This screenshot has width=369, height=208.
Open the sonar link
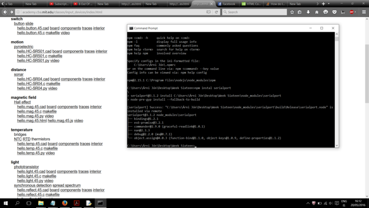tap(18, 74)
